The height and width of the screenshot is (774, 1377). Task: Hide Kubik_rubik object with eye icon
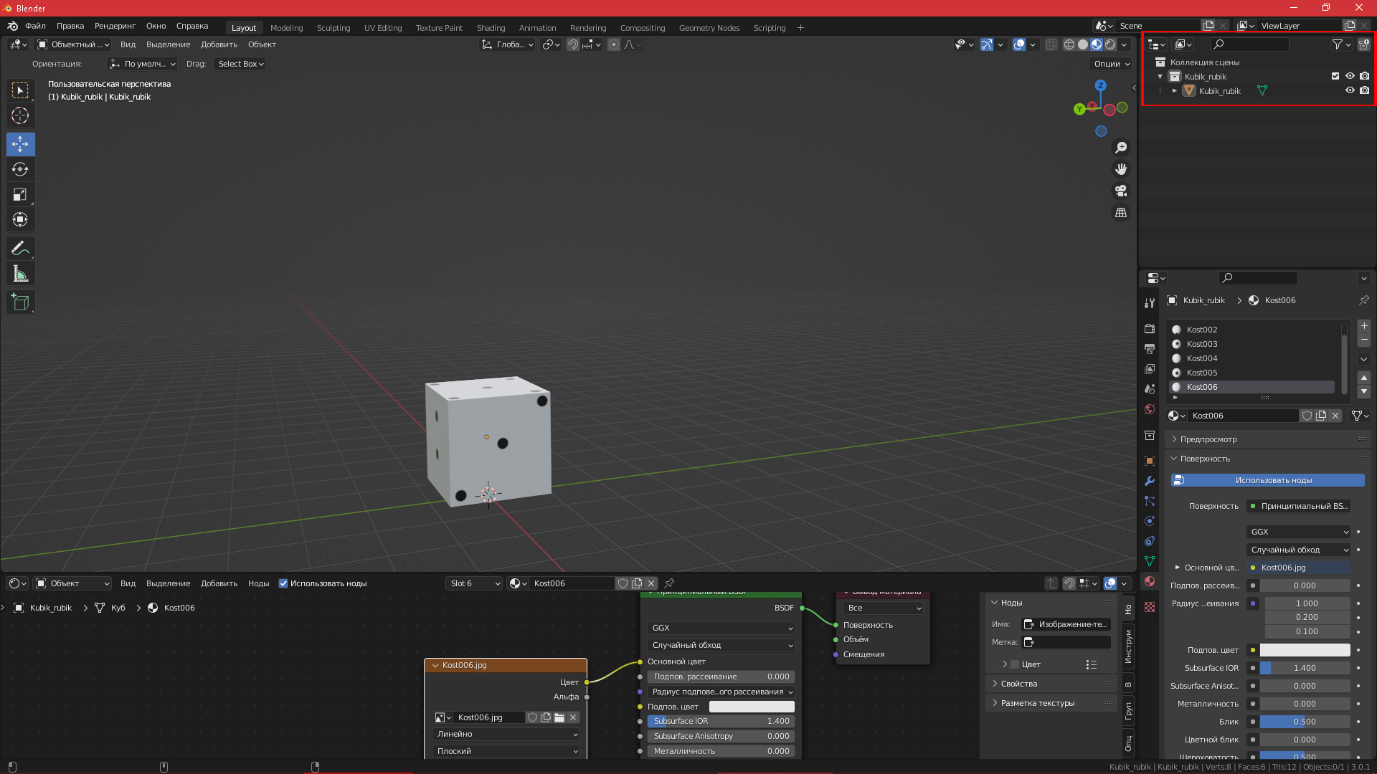(x=1349, y=91)
